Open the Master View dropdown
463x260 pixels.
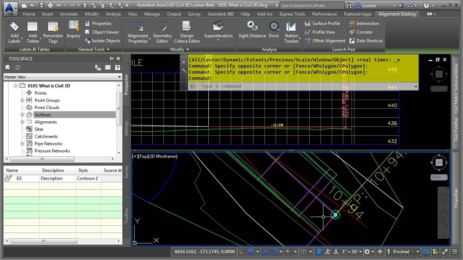point(63,77)
